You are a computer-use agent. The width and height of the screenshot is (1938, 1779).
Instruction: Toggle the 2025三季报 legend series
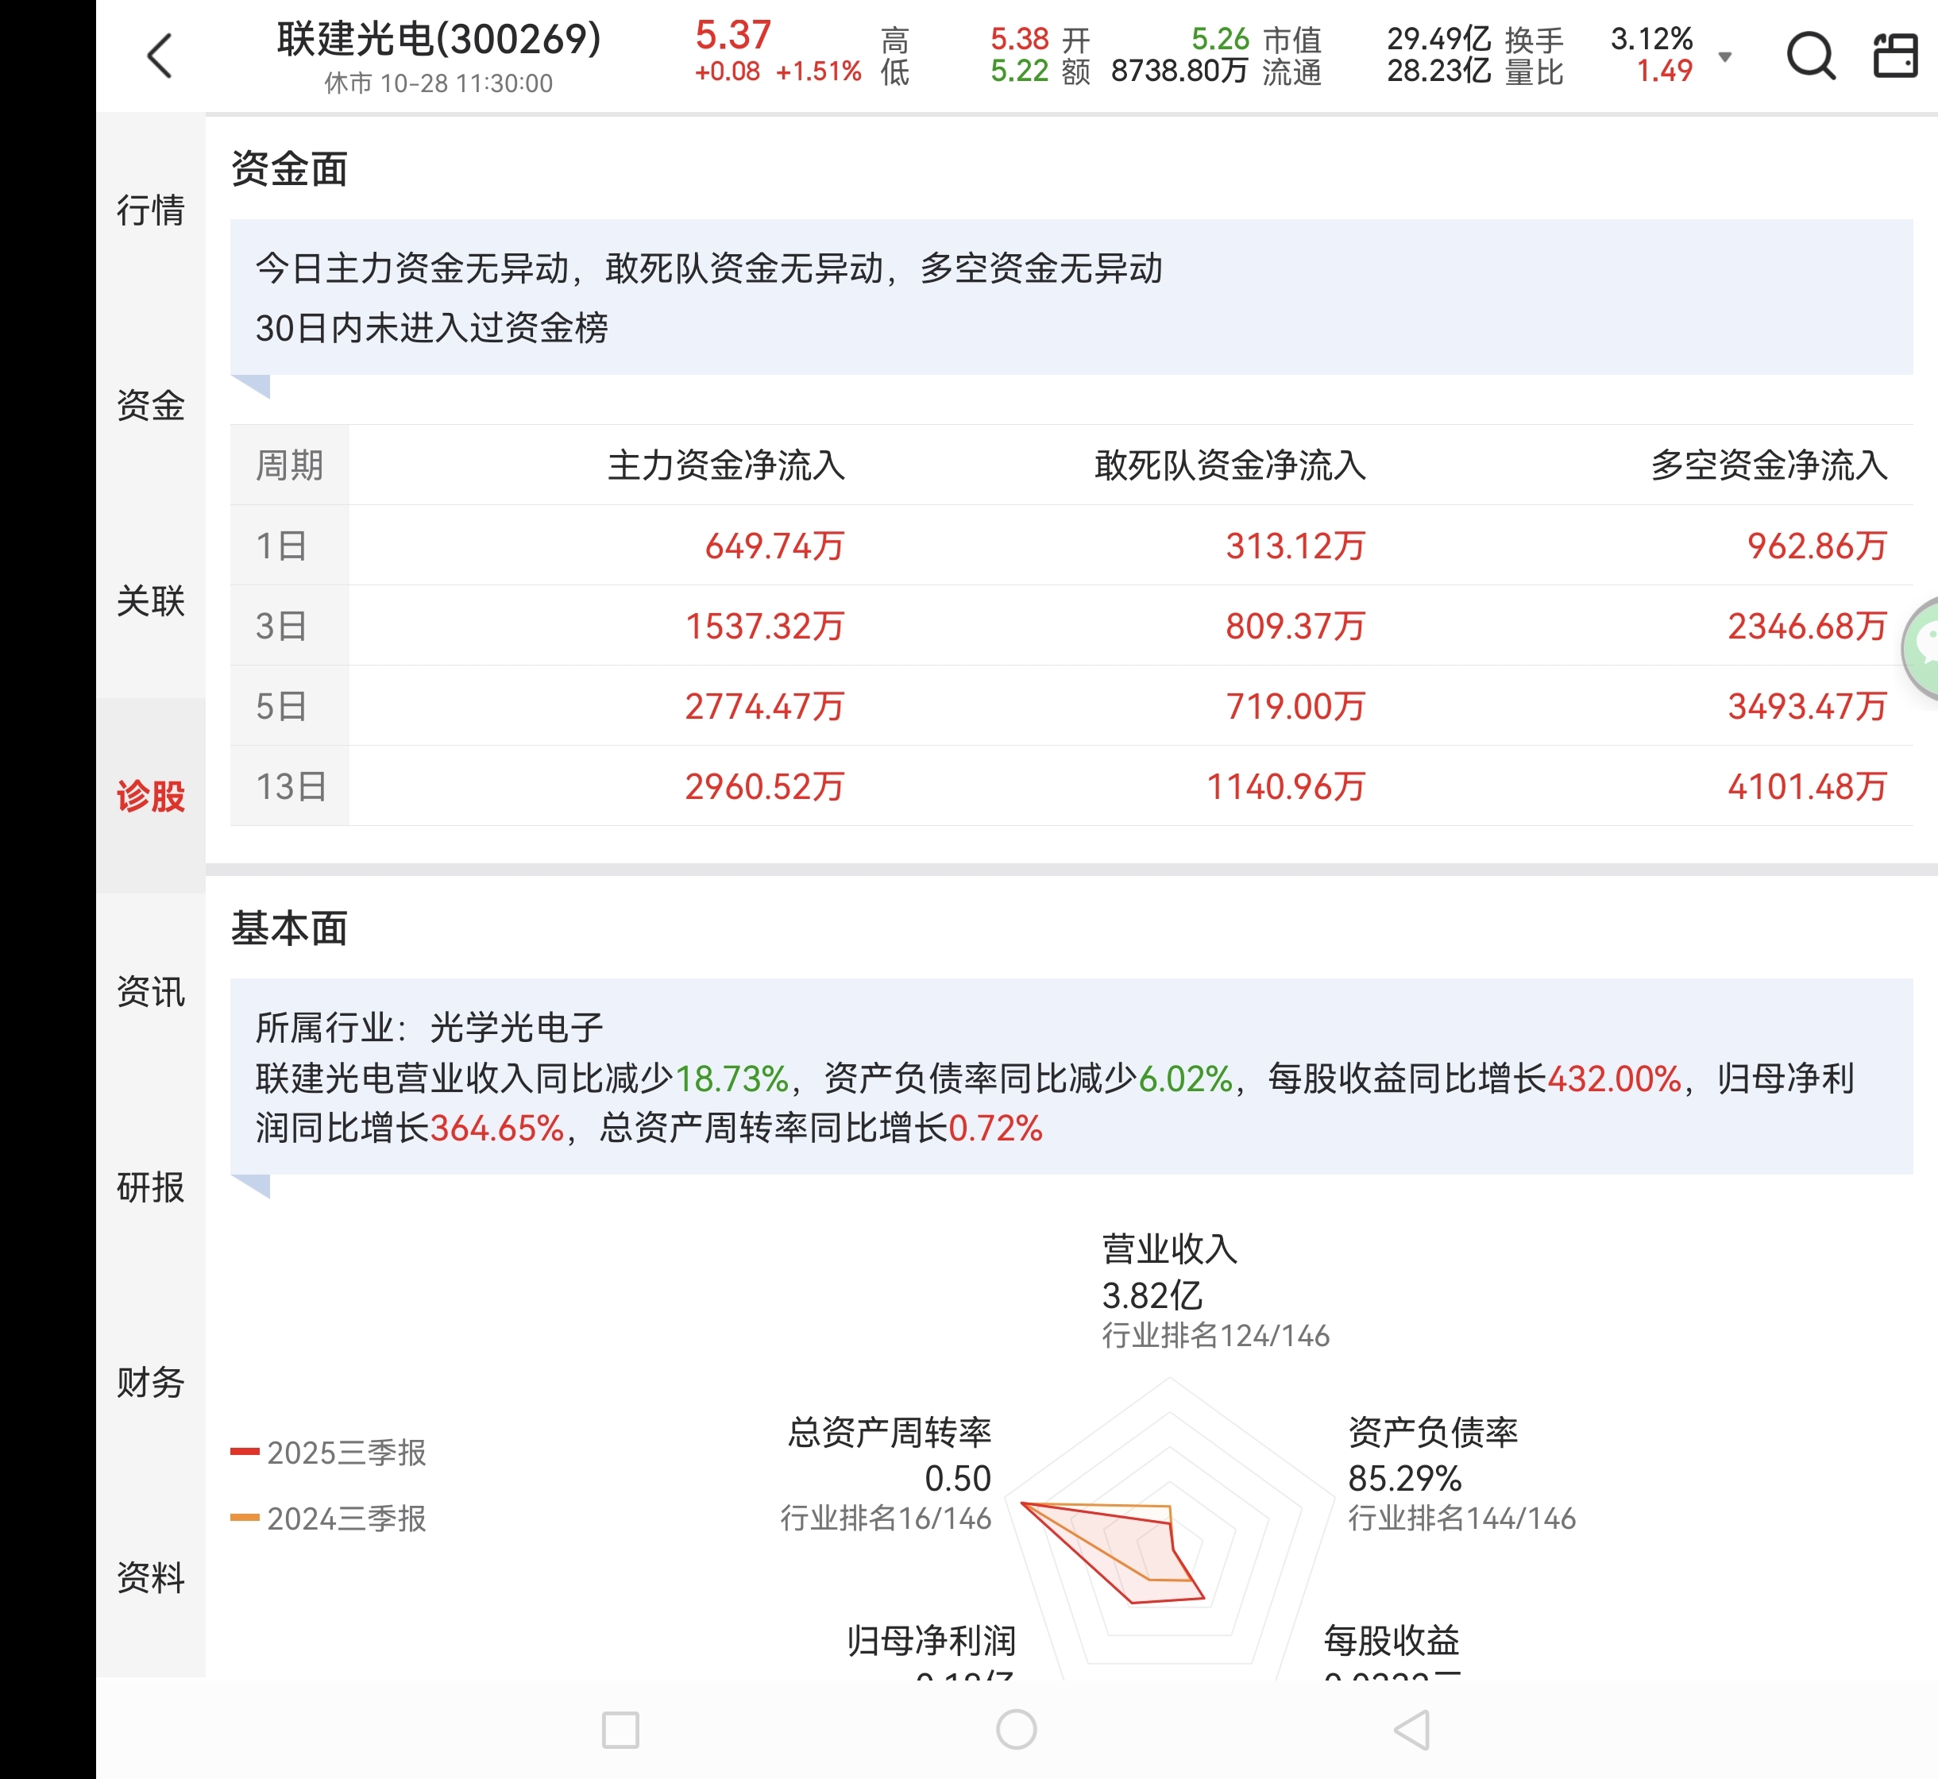click(x=328, y=1452)
